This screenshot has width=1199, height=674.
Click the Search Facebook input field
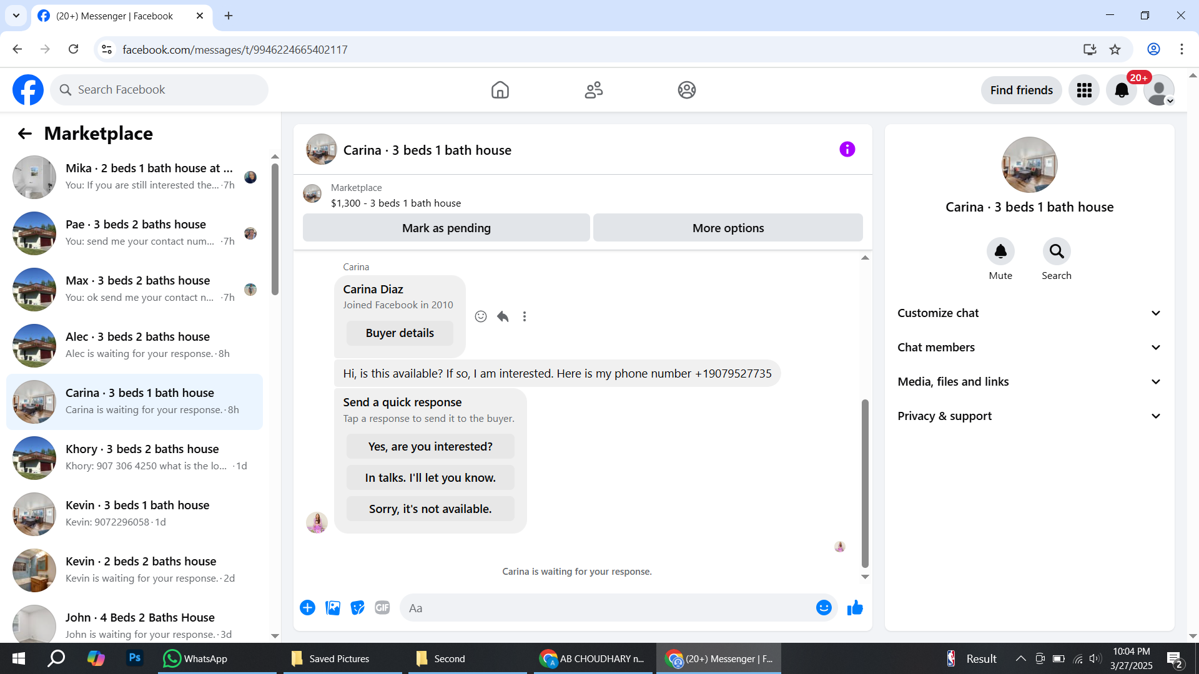point(159,90)
